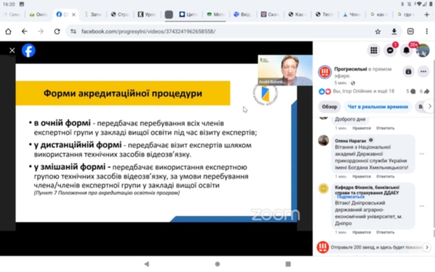435x272 pixels.
Task: Open Chrome three-dot menu
Action: point(427,31)
